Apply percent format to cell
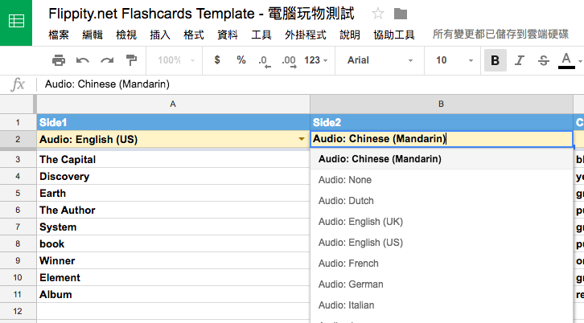The height and width of the screenshot is (323, 584). tap(241, 60)
